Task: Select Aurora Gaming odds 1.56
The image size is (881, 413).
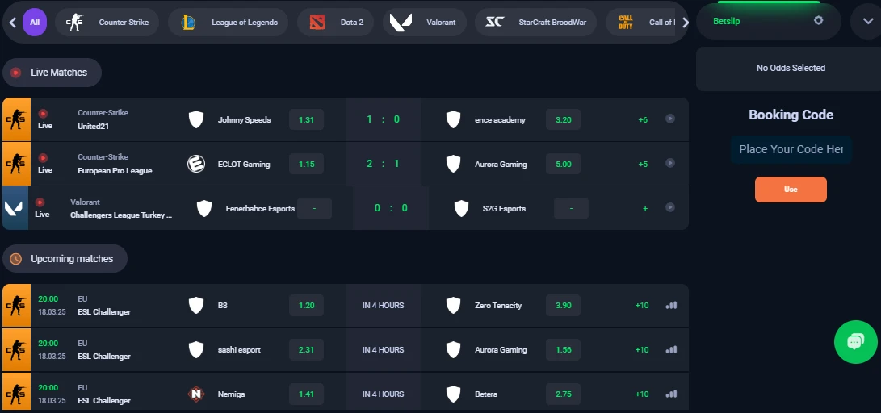Action: [563, 349]
